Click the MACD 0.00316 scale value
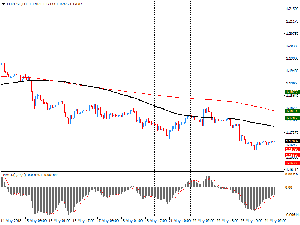Image resolution: width=300 pixels, height=225 pixels. (292, 174)
